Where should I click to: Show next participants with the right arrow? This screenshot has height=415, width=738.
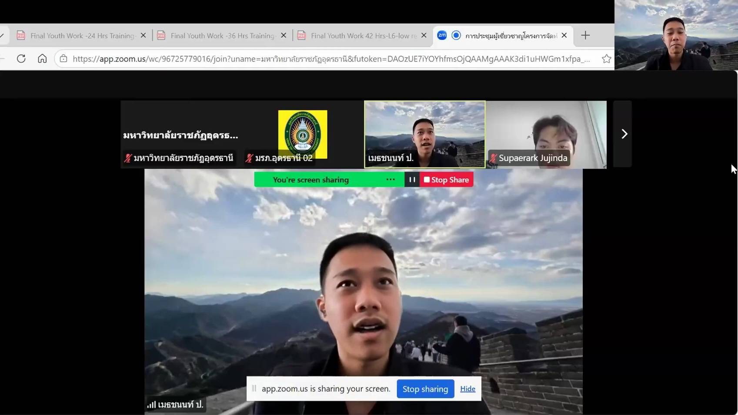[x=623, y=134]
